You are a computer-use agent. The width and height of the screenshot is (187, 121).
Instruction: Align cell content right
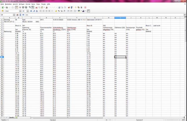pos(46,11)
